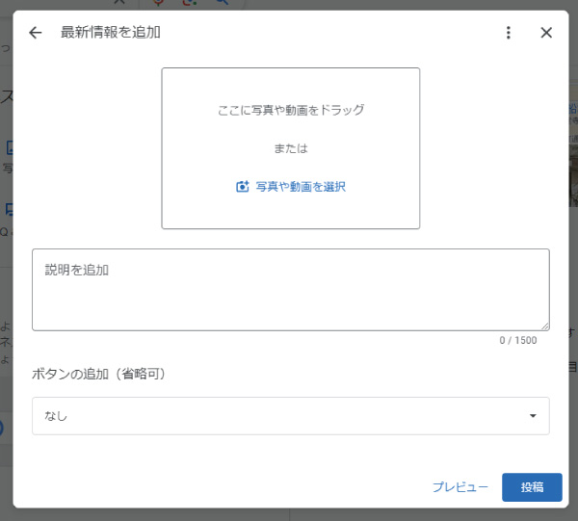This screenshot has height=521, width=578.
Task: Click the dropdown arrow beside なし
Action: tap(533, 416)
